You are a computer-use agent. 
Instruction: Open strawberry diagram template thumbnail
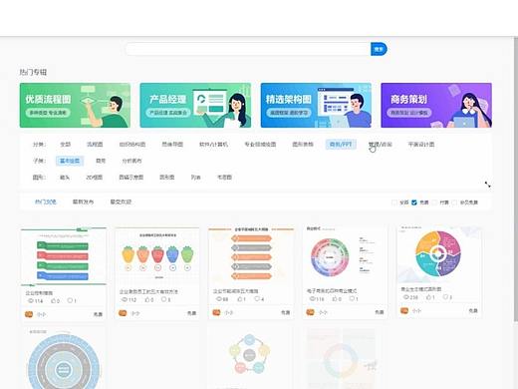[157, 256]
